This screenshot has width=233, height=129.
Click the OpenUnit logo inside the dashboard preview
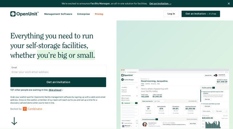pyautogui.click(x=127, y=75)
